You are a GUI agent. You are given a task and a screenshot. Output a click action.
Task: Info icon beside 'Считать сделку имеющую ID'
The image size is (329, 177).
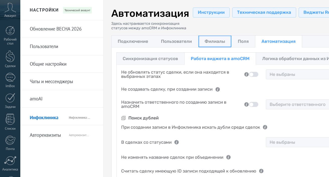[261, 171]
